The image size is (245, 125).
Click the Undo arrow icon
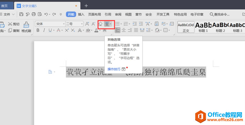click(x=46, y=14)
